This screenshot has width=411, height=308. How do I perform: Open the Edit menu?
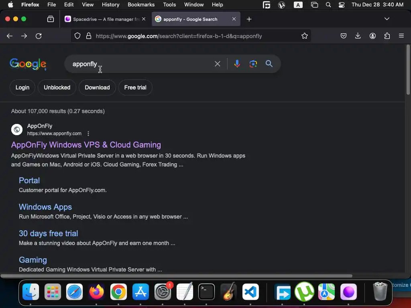click(69, 5)
